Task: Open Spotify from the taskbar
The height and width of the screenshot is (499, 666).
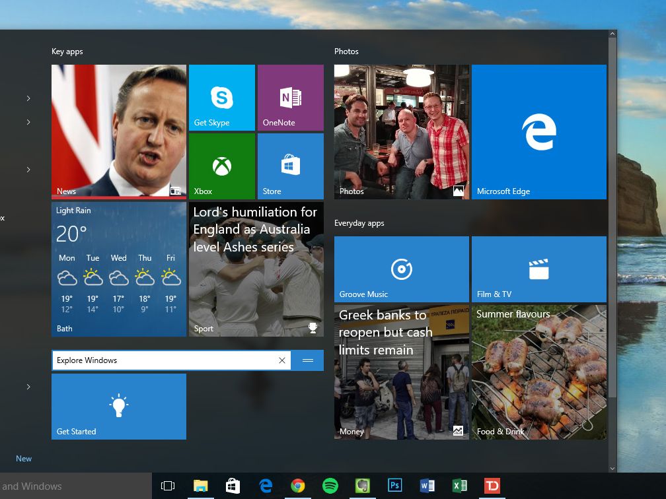Action: (330, 486)
